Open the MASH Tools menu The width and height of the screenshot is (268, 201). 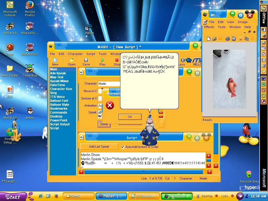pos(102,54)
